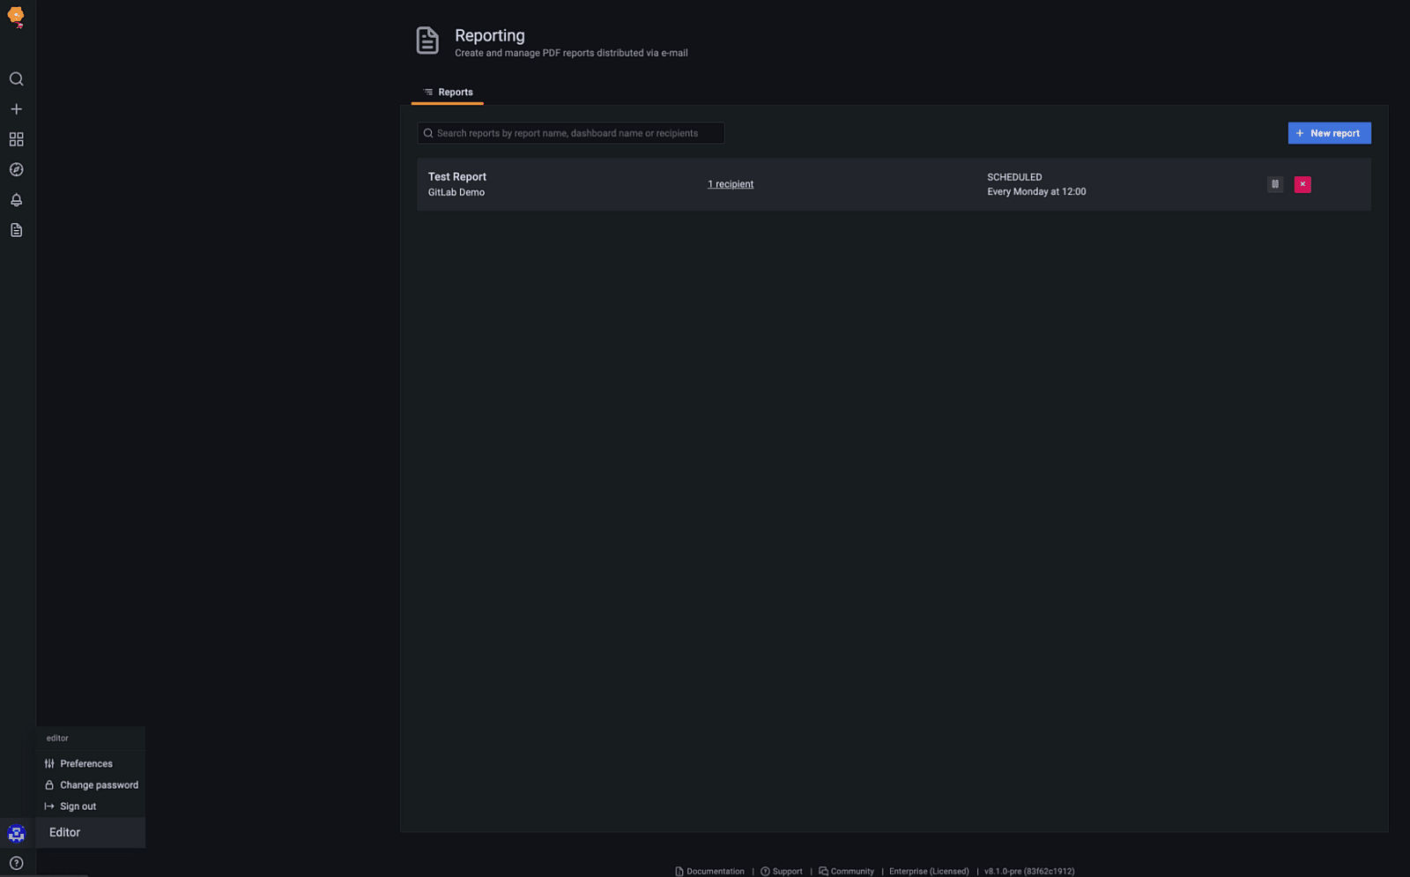Open the Dashboards grid icon

(x=16, y=139)
